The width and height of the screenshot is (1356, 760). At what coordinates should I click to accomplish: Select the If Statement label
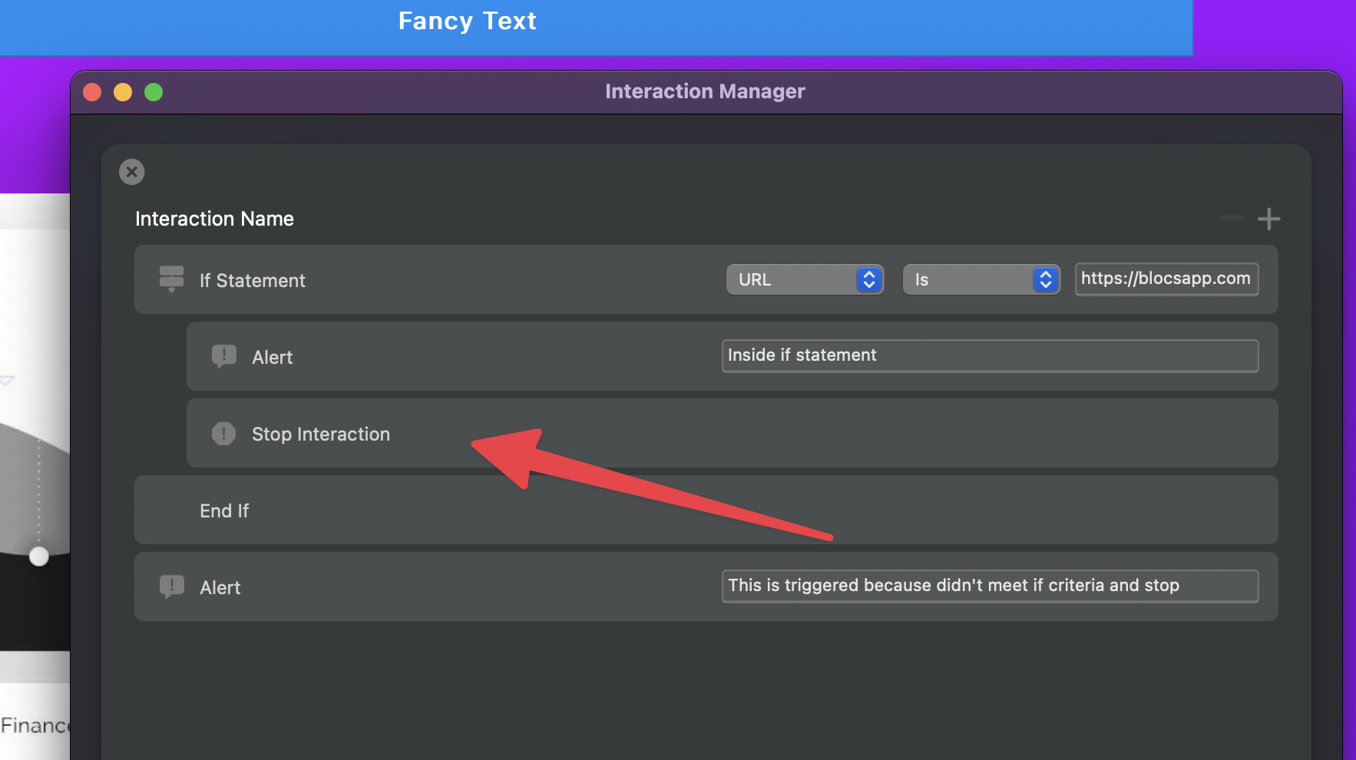point(252,280)
